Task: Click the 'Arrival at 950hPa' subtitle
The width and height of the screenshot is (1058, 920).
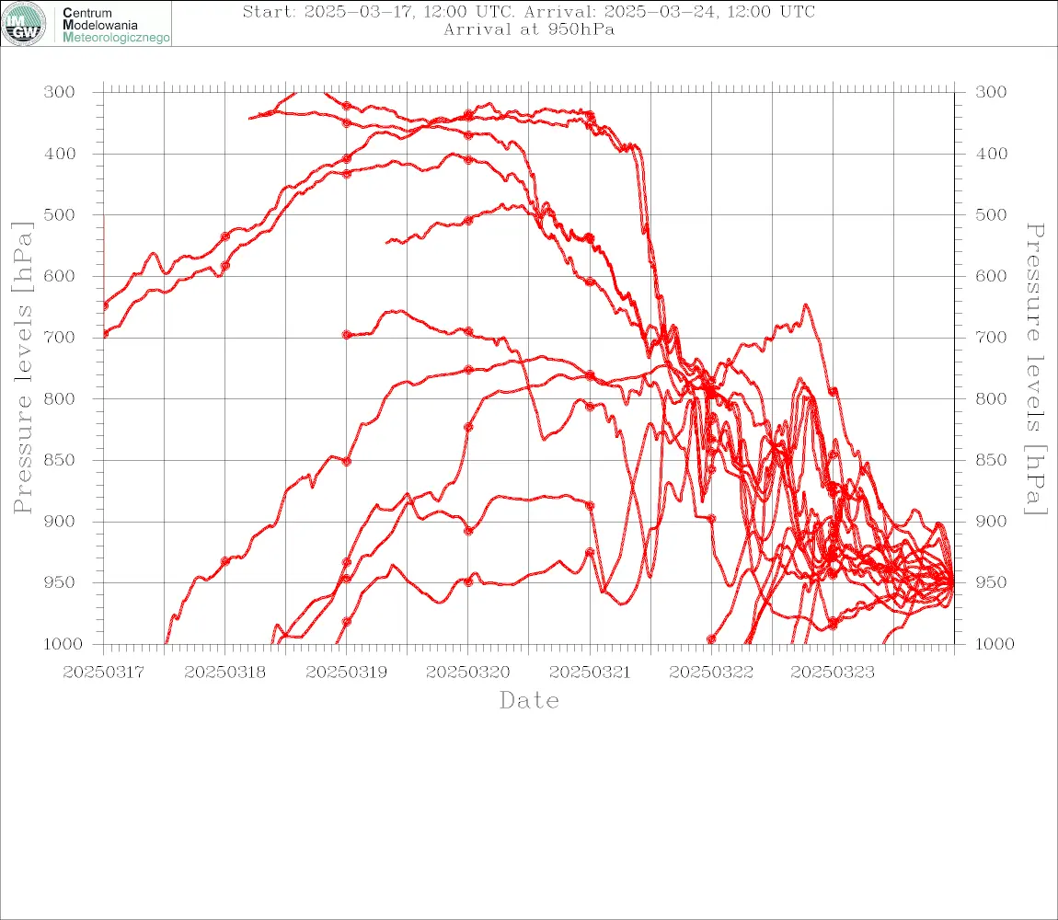Action: tap(528, 29)
